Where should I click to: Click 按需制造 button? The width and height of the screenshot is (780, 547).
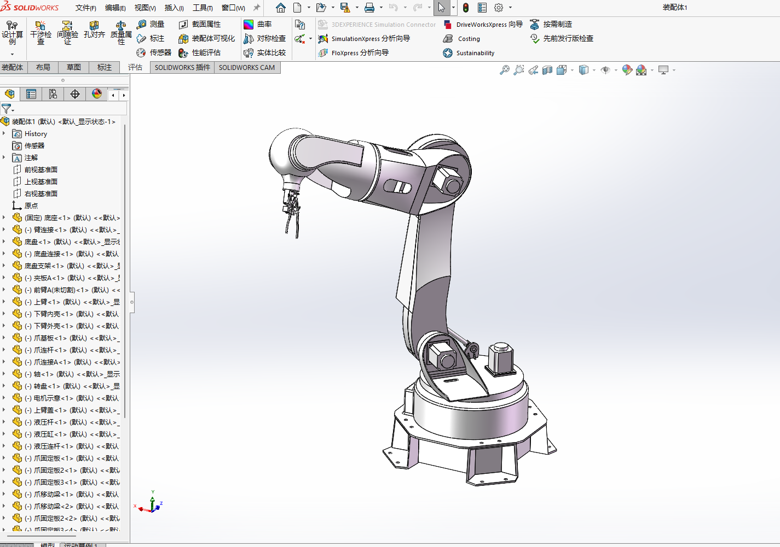pos(551,24)
